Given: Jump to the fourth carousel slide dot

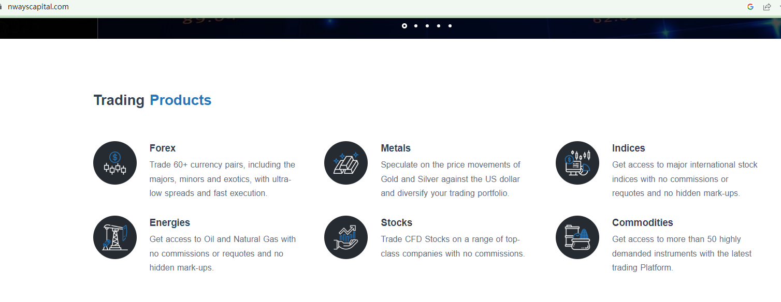Looking at the screenshot, I should click(439, 26).
